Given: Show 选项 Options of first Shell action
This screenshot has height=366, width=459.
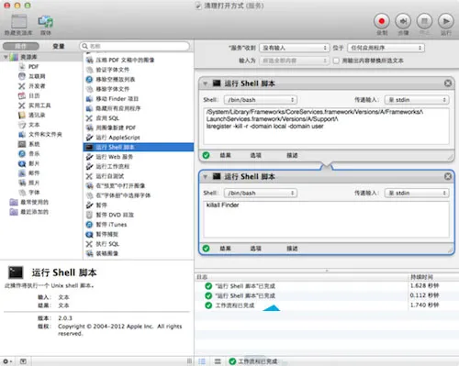Looking at the screenshot, I should tap(255, 155).
